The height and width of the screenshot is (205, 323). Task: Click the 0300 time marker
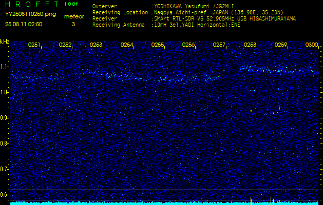pyautogui.click(x=312, y=45)
